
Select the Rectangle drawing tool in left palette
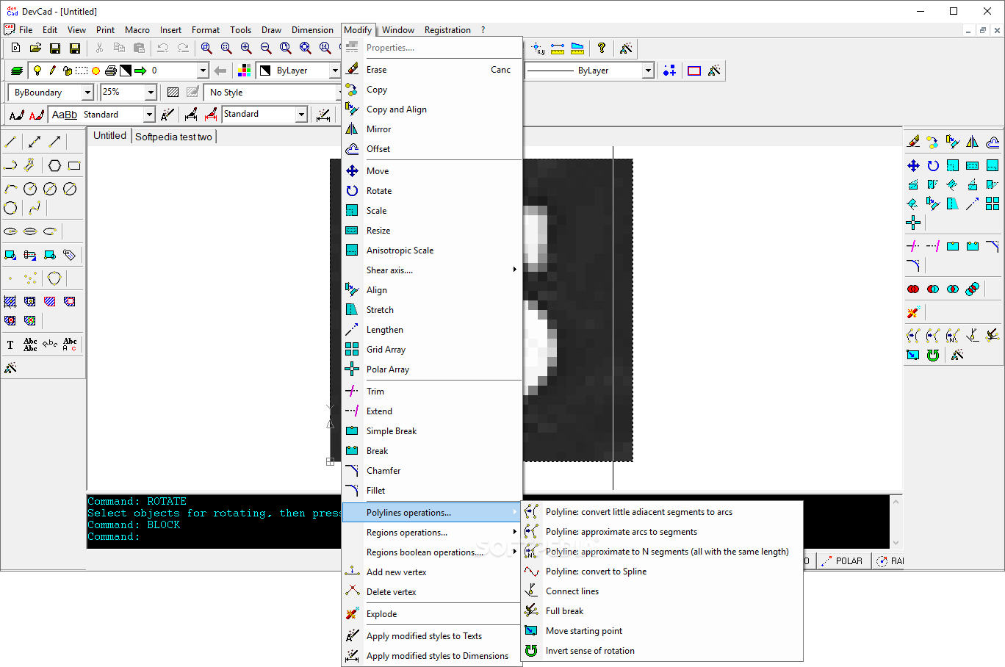[x=74, y=165]
